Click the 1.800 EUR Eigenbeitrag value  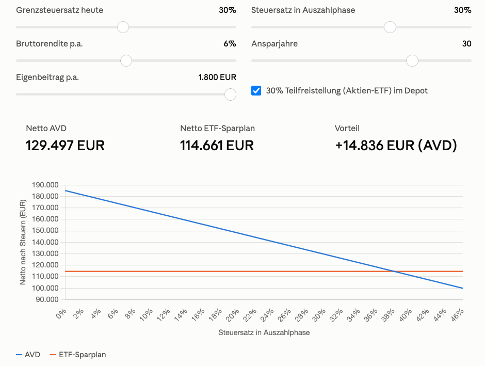click(x=217, y=77)
